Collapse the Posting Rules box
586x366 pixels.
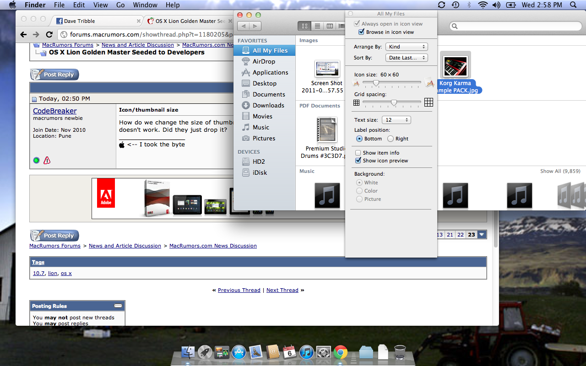click(118, 306)
